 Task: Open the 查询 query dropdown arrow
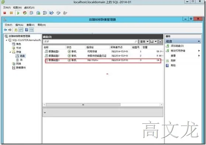[148, 41]
